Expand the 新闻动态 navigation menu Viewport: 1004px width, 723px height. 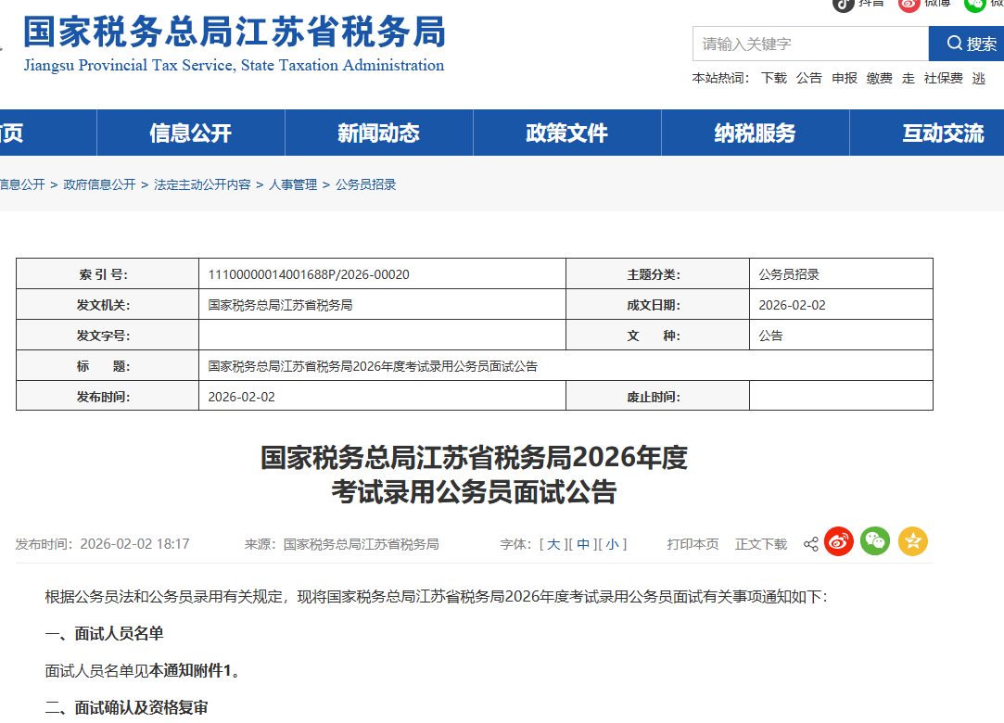[x=378, y=133]
